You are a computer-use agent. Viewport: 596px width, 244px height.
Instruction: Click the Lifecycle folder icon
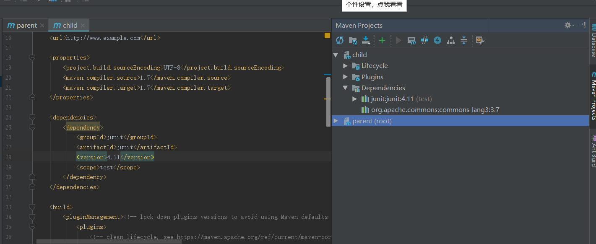tap(356, 66)
